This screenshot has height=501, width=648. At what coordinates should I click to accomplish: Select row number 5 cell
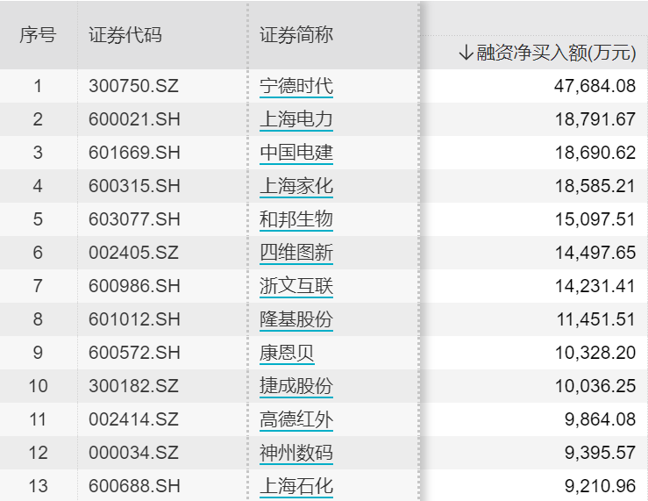[x=38, y=219]
